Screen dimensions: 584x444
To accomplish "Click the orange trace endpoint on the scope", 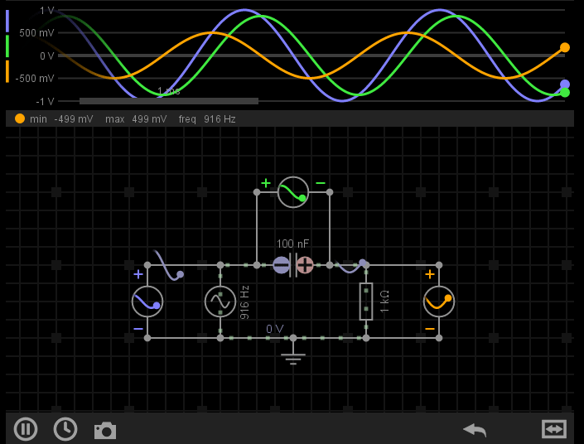I will [x=565, y=47].
